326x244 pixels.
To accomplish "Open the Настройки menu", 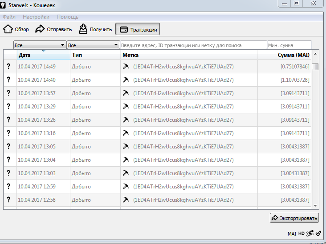I will pos(36,17).
